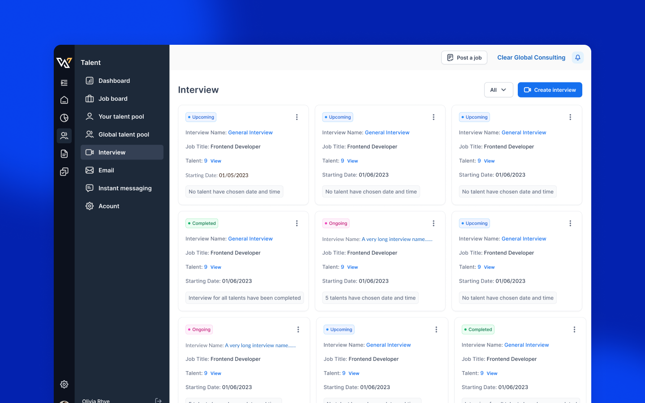Click the Talent sidebar heading

(x=90, y=63)
